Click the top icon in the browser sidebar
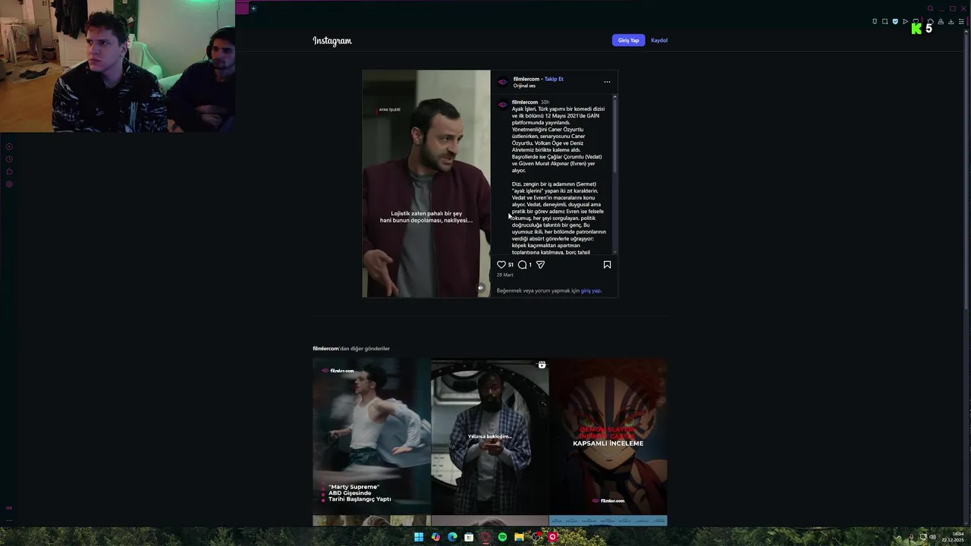Screen dimensions: 971x546 (9, 146)
